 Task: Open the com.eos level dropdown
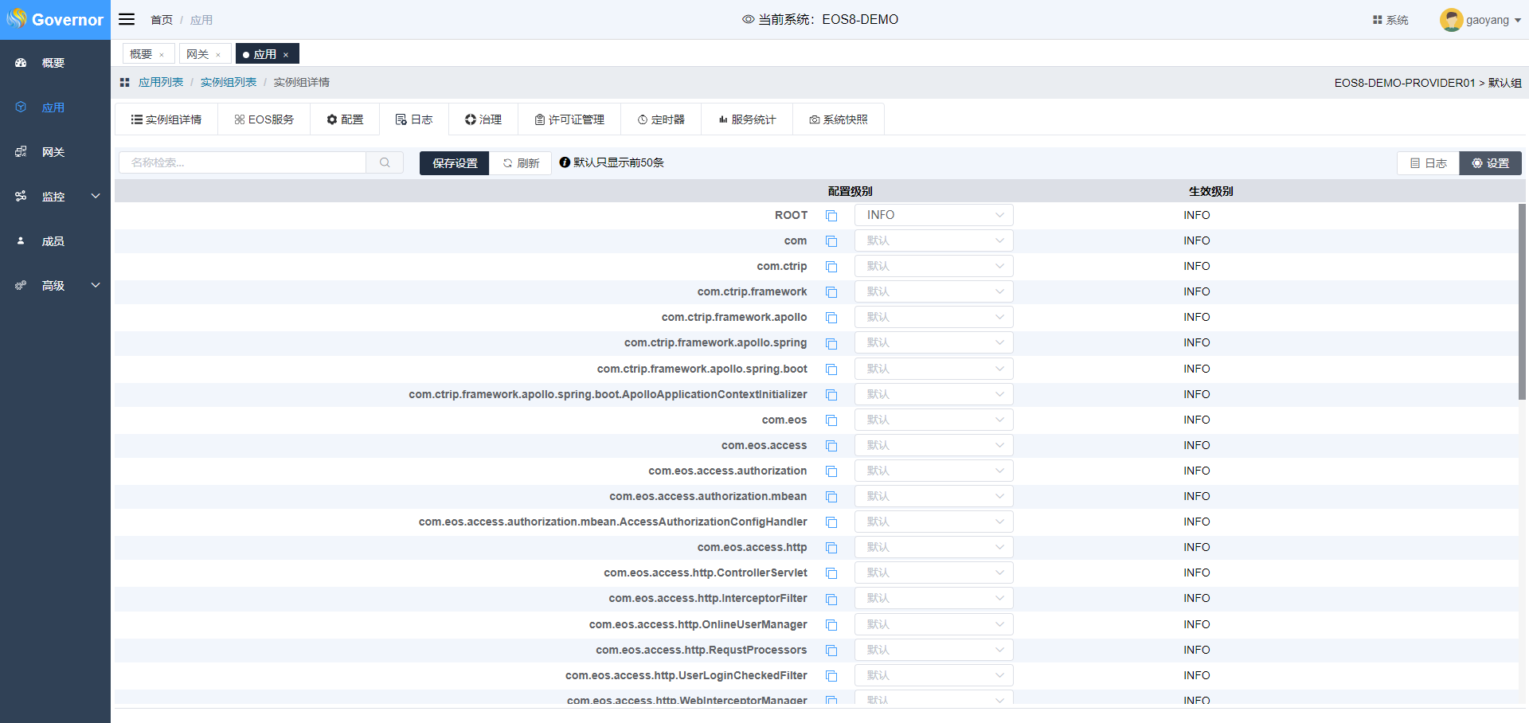(933, 420)
